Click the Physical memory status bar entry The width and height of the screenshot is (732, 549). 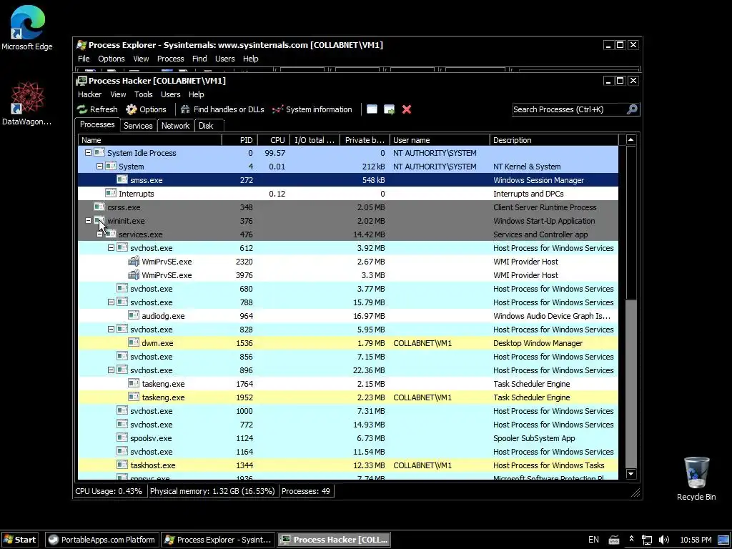(x=212, y=491)
